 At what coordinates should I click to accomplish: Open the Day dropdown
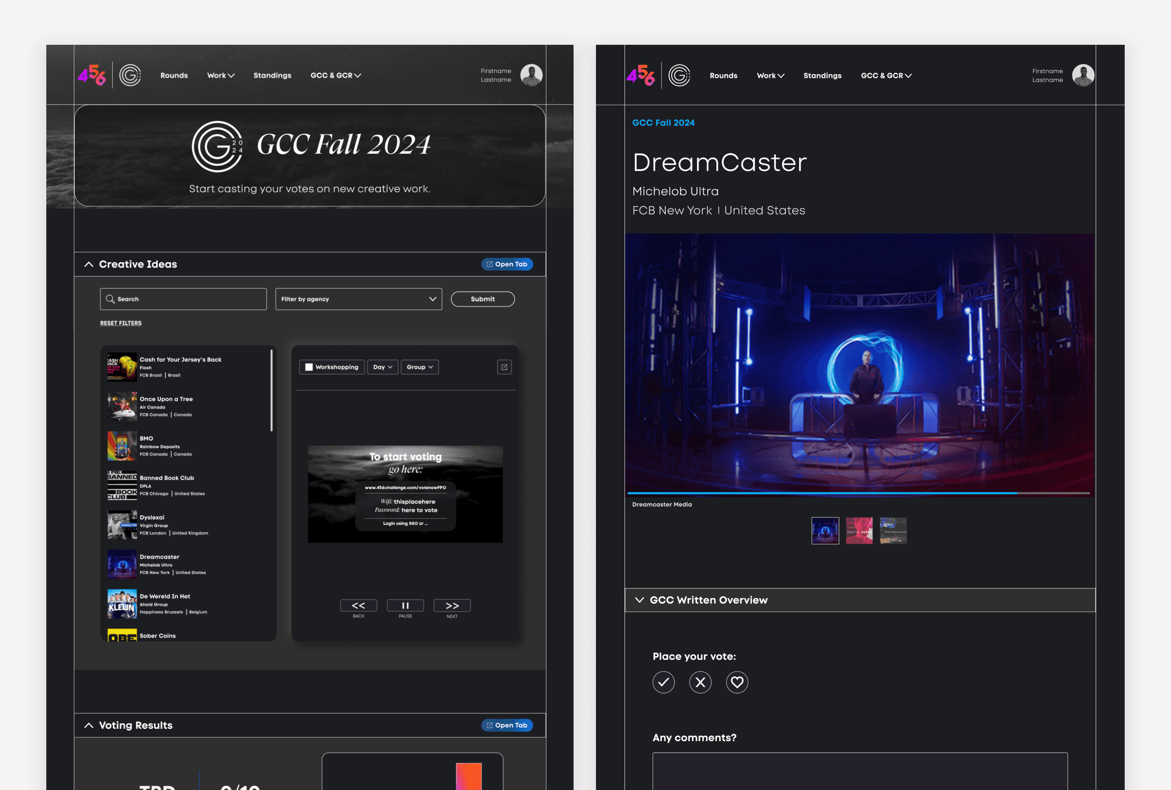click(382, 367)
